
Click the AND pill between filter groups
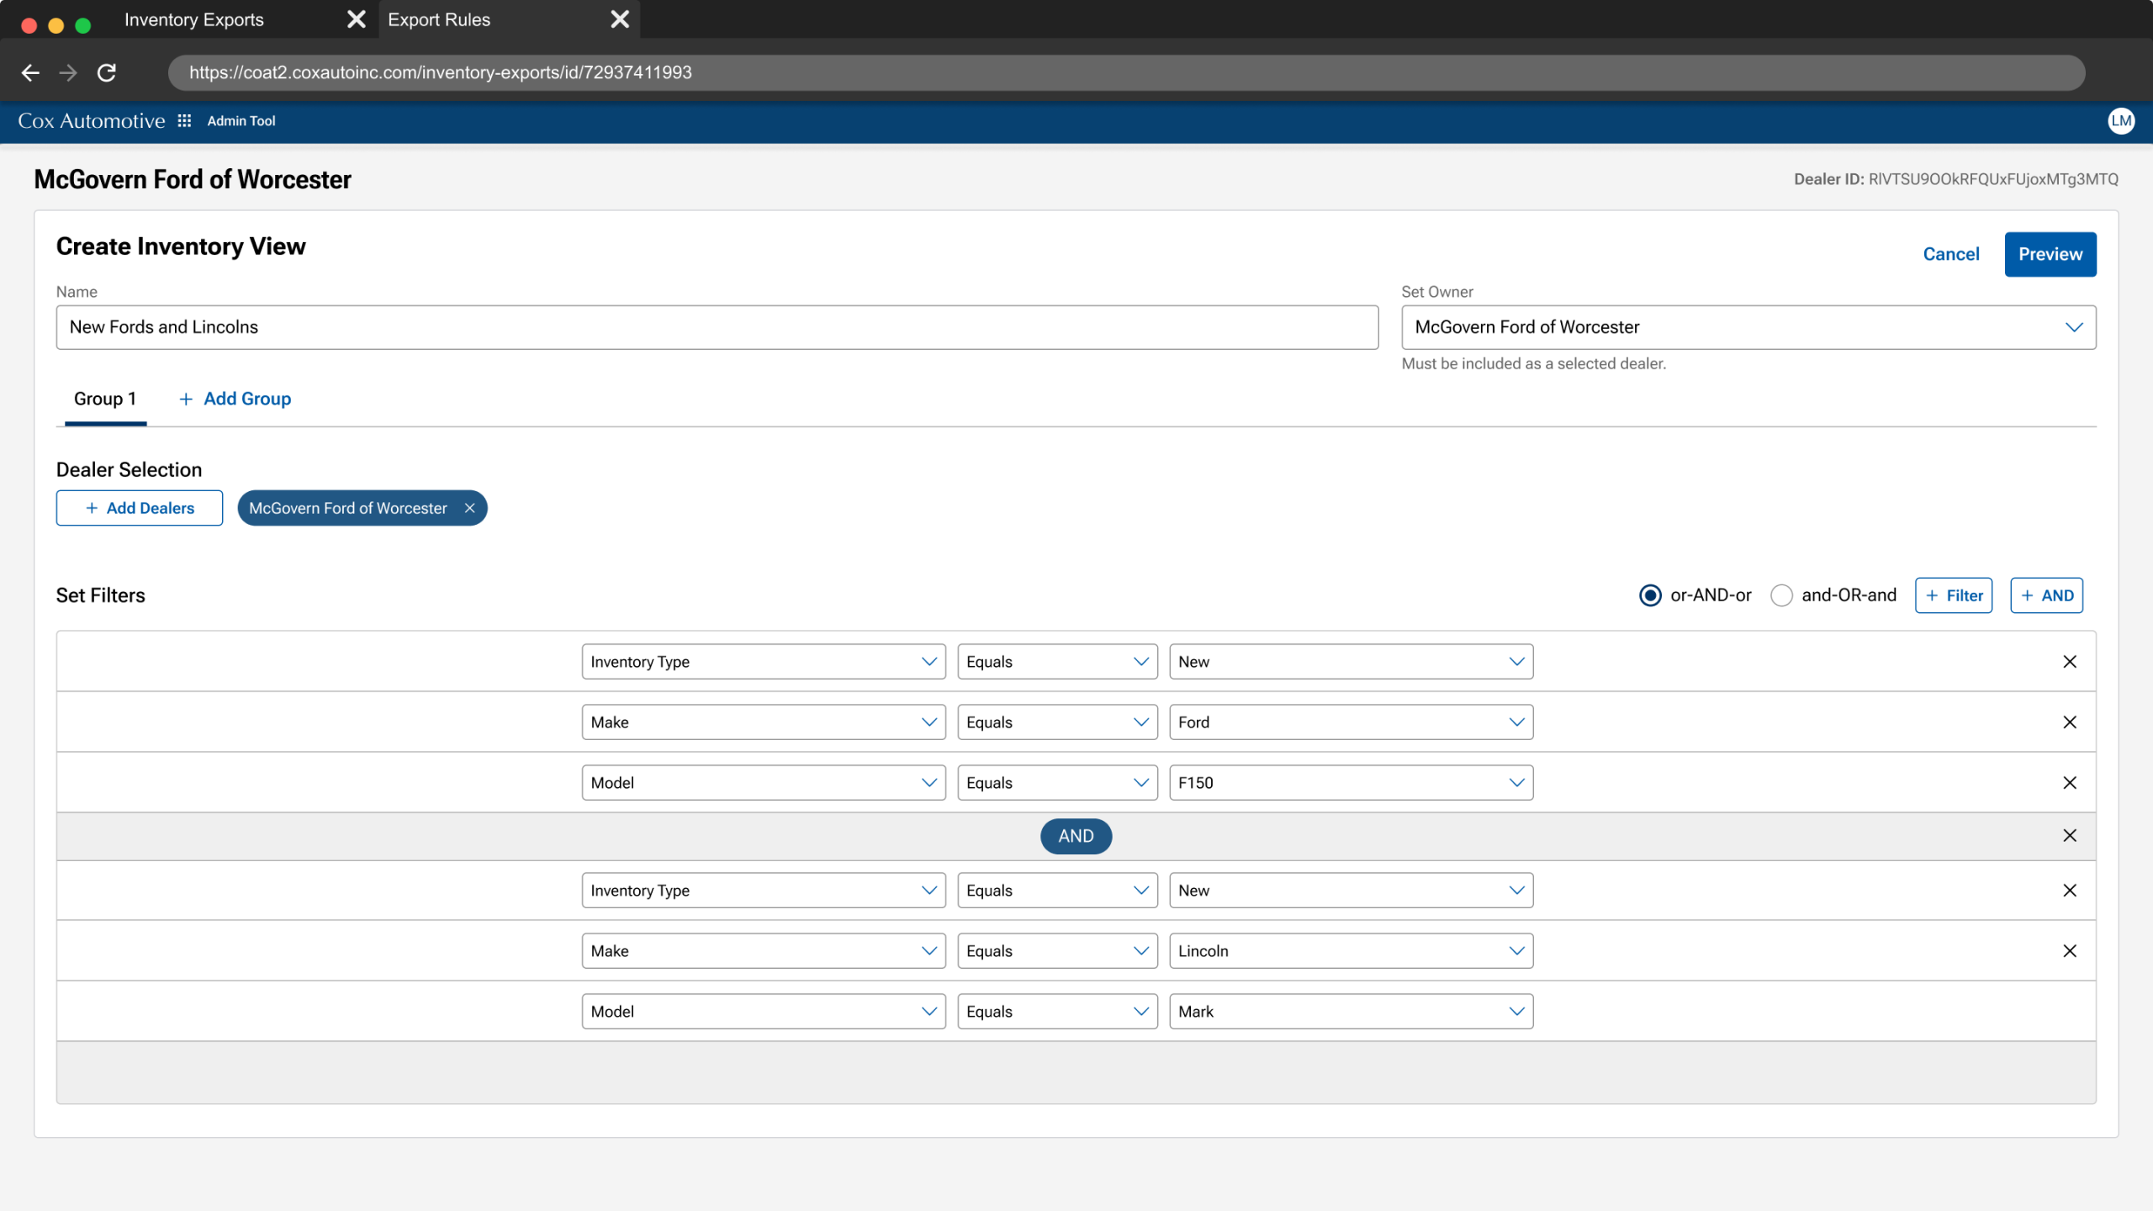tap(1076, 836)
